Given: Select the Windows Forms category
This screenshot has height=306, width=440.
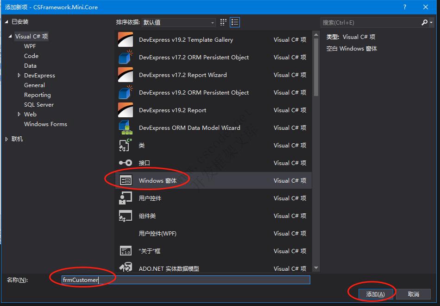Looking at the screenshot, I should [x=45, y=124].
